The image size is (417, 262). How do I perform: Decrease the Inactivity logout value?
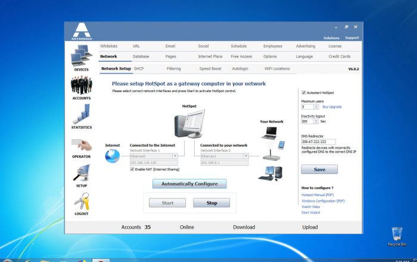pos(316,122)
